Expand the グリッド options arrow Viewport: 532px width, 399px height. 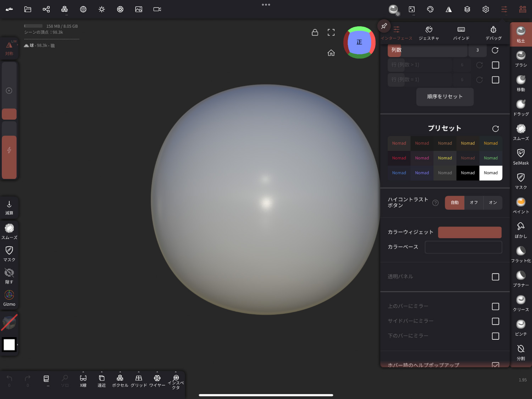click(139, 372)
